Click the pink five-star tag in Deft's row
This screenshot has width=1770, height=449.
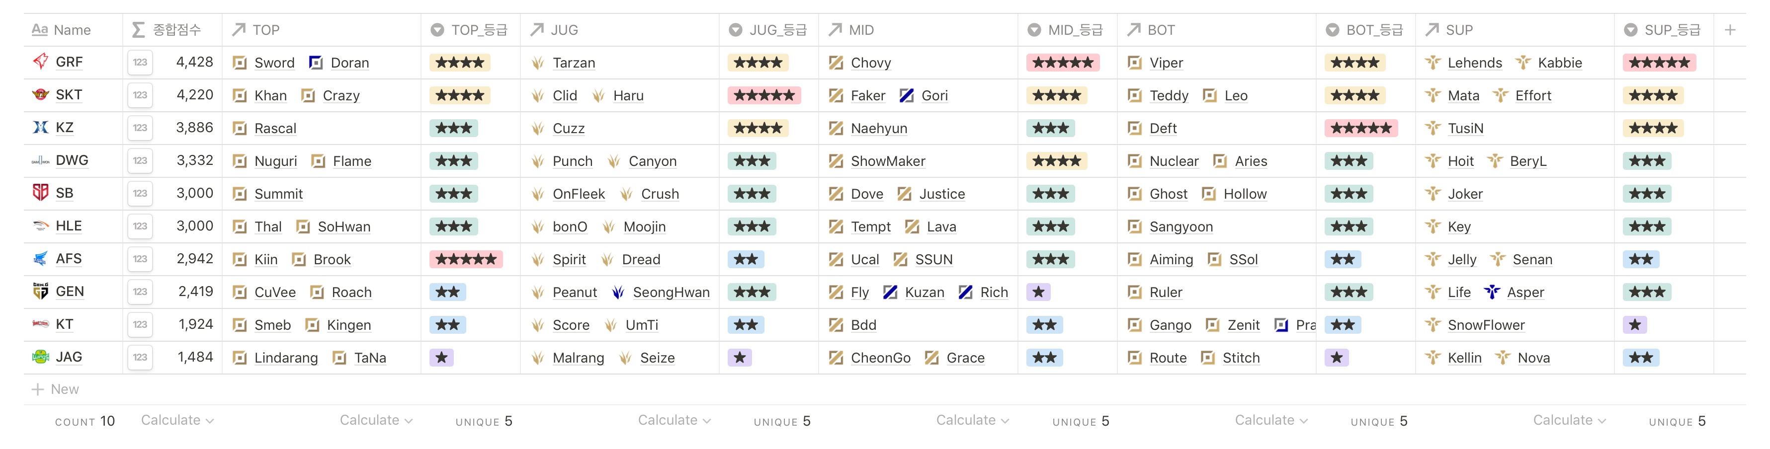click(x=1360, y=128)
